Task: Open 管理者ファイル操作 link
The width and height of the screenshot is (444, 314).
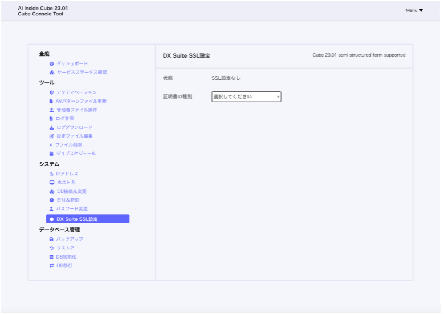Action: (x=76, y=110)
